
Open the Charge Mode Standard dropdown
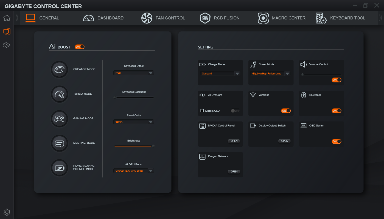coord(220,74)
